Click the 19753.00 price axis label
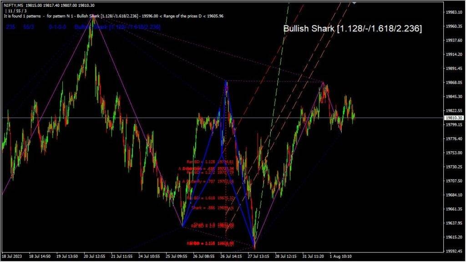Screen dimensions: 466x262 point(454,153)
